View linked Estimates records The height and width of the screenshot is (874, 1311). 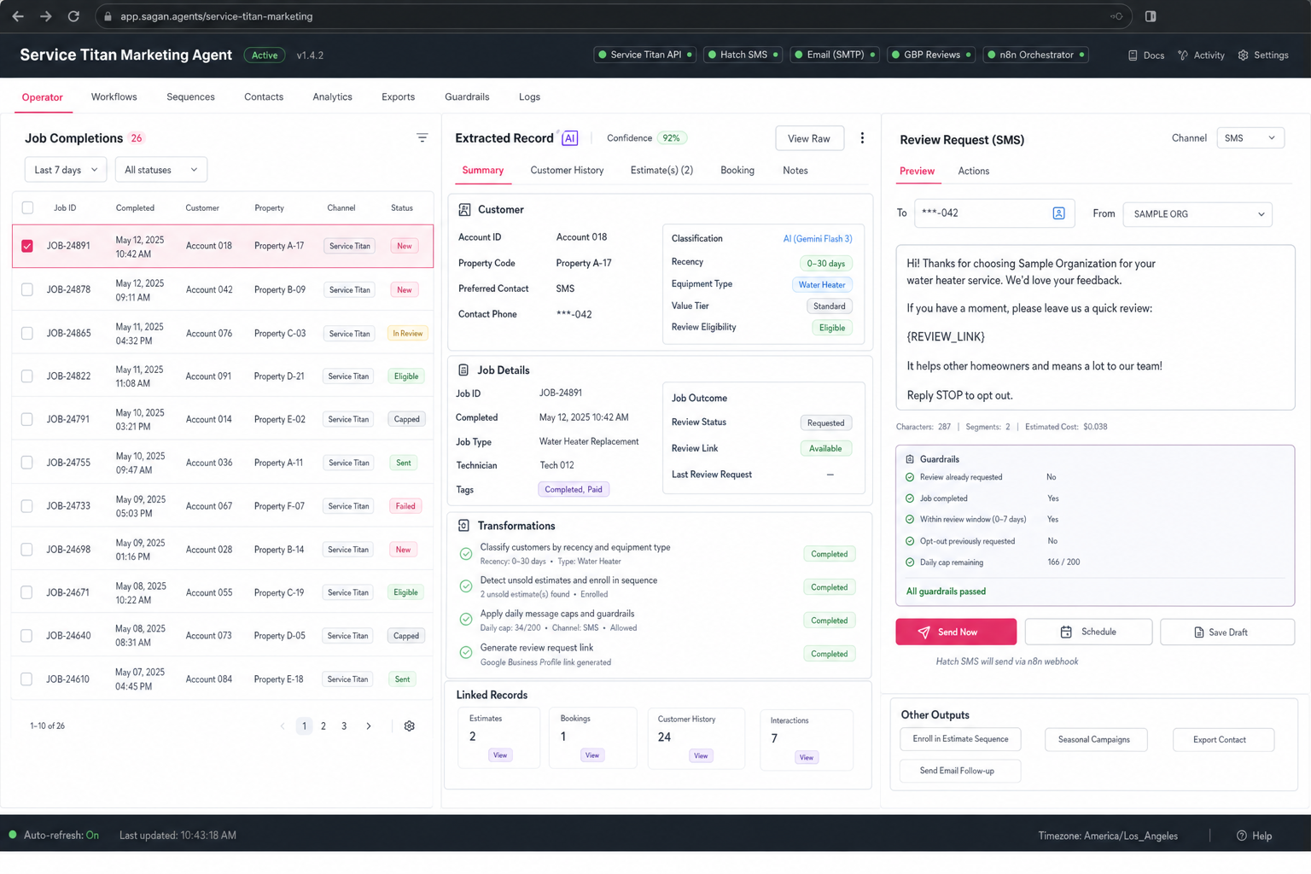coord(500,755)
